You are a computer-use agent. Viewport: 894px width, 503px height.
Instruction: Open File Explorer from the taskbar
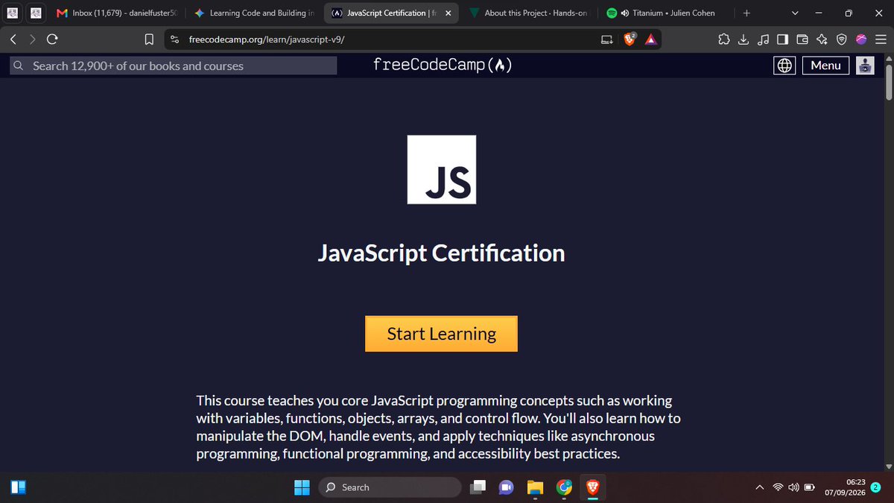pyautogui.click(x=535, y=487)
